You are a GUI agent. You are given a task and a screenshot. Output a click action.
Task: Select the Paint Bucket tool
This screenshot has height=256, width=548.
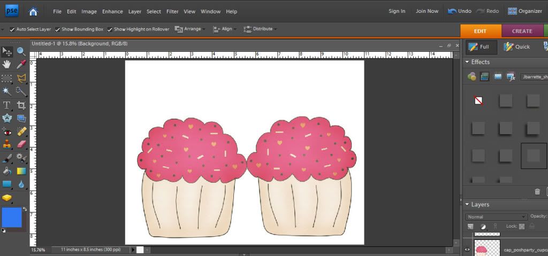click(6, 171)
